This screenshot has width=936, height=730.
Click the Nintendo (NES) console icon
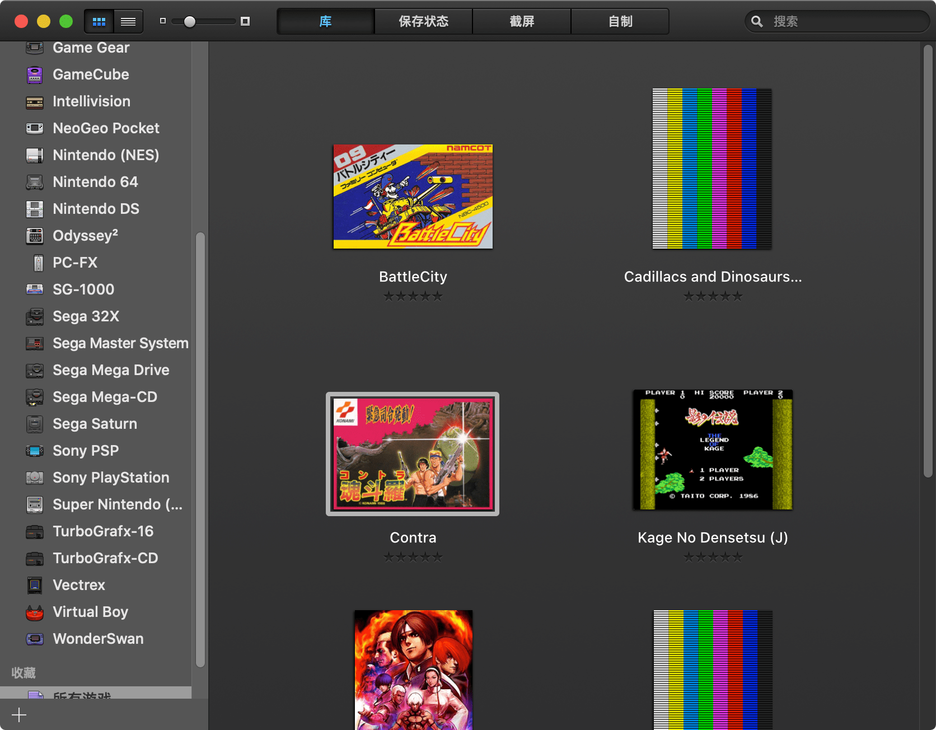pos(35,155)
